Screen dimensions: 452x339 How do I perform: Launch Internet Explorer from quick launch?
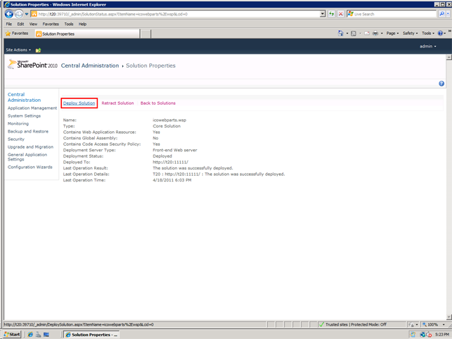click(x=30, y=335)
